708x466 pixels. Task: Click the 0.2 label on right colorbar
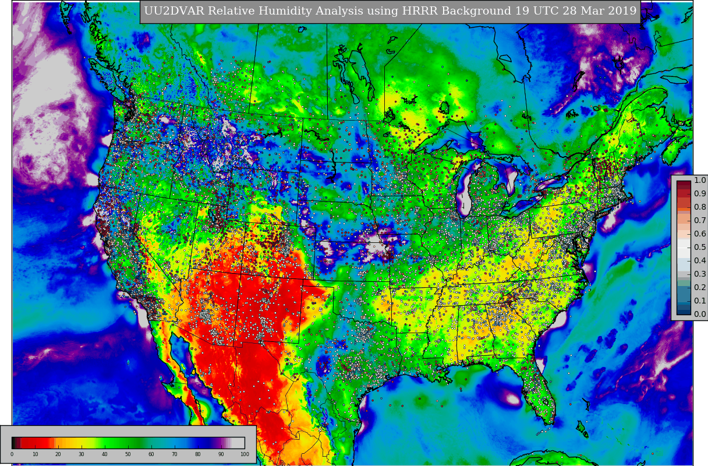700,288
